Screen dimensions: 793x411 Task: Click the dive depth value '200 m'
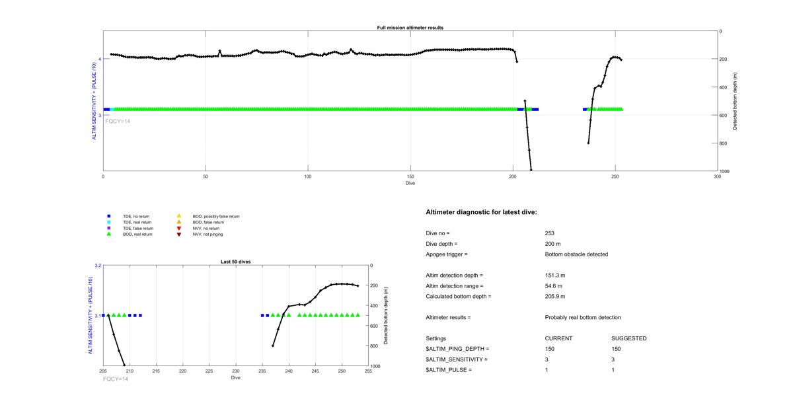point(552,244)
